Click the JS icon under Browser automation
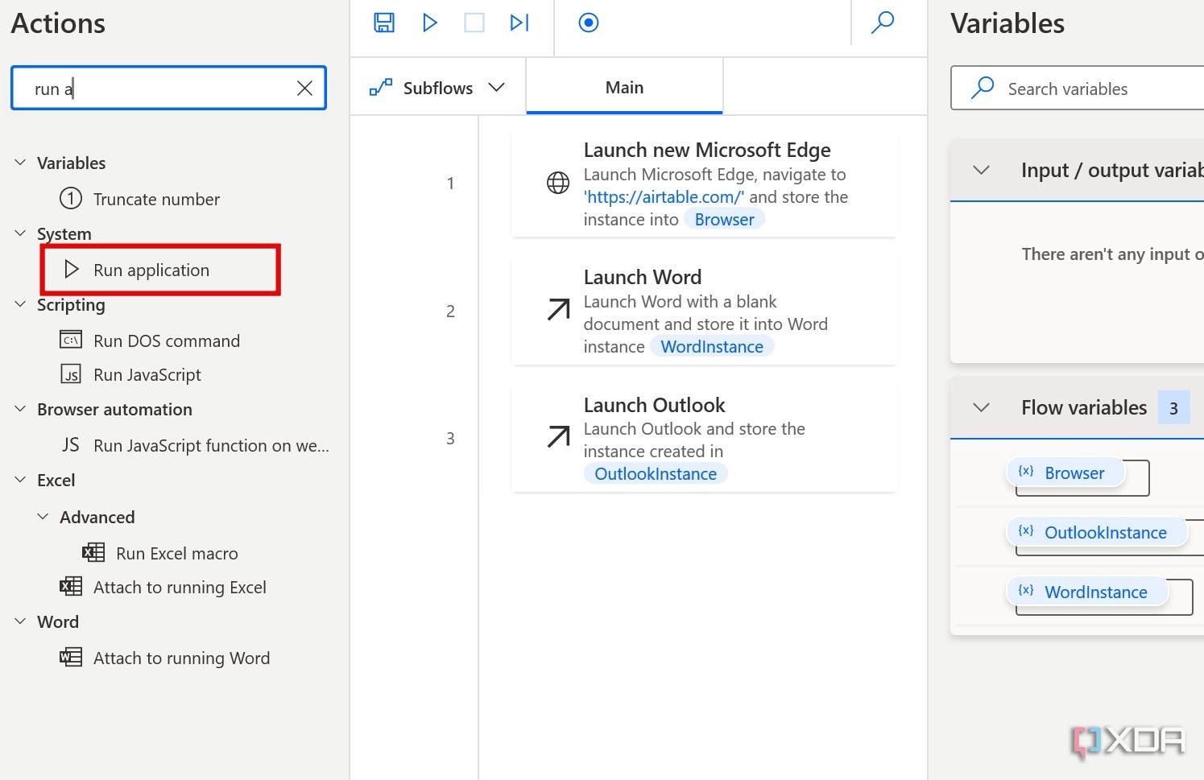Viewport: 1204px width, 780px height. (x=71, y=444)
